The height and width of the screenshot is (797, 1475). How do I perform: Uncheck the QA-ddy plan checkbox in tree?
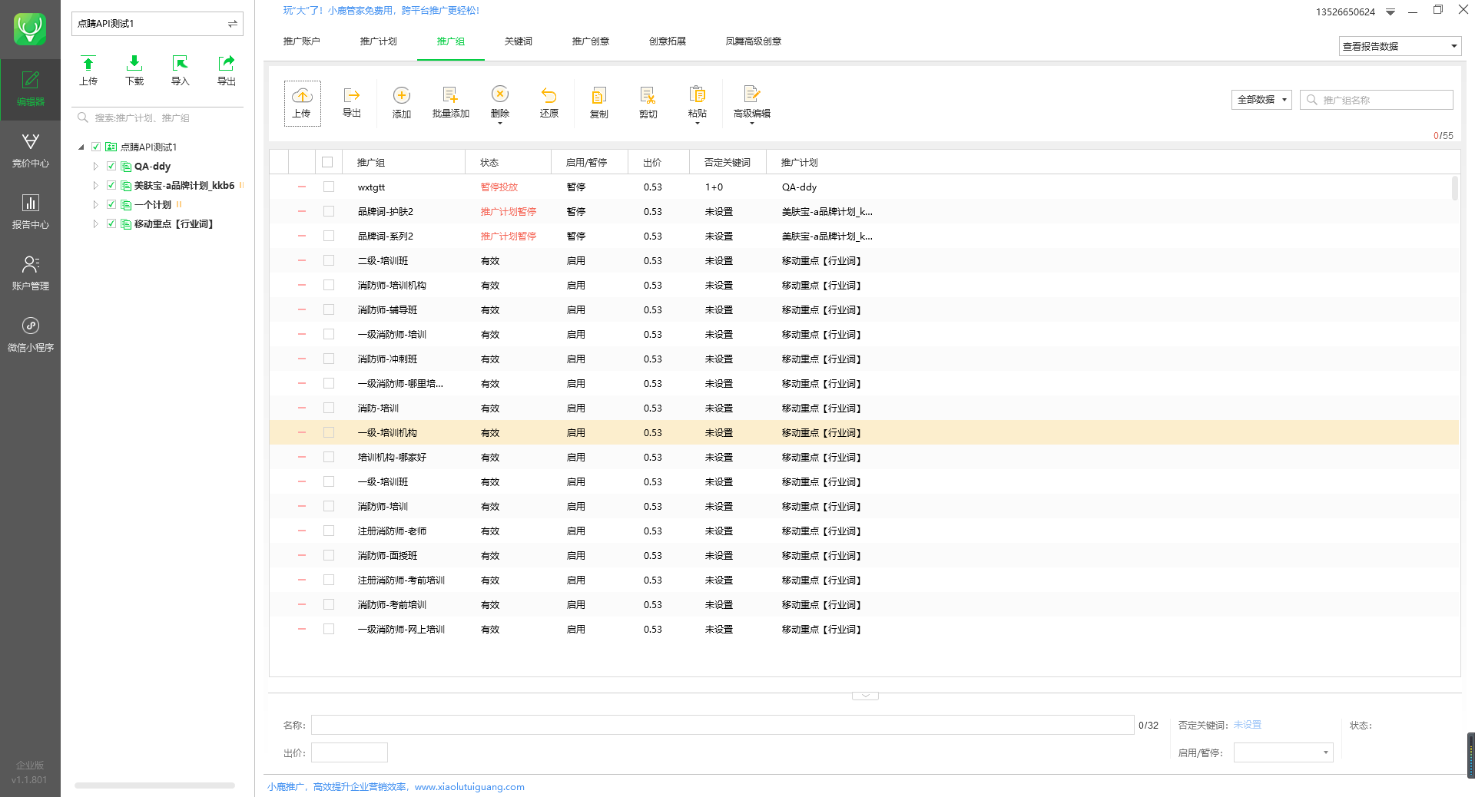click(111, 166)
